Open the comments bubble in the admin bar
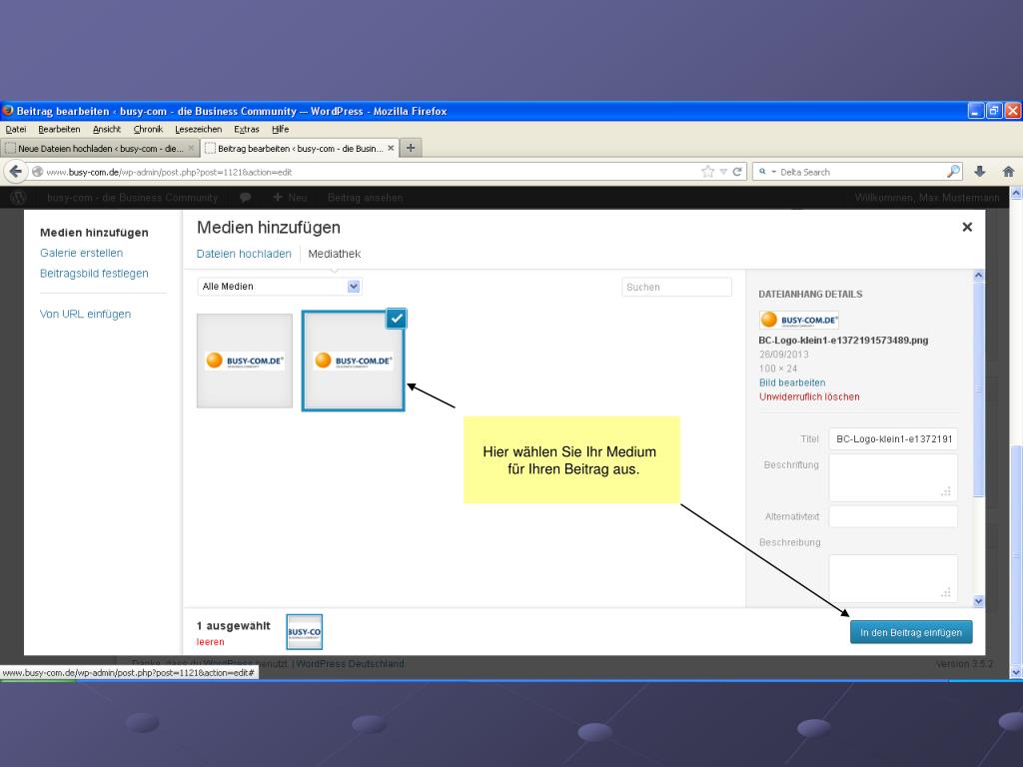Screen dimensions: 1023x767 [246, 198]
